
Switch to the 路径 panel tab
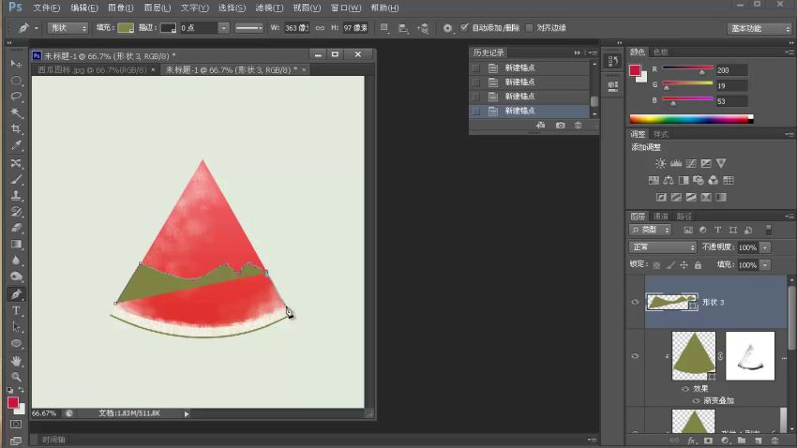point(684,216)
